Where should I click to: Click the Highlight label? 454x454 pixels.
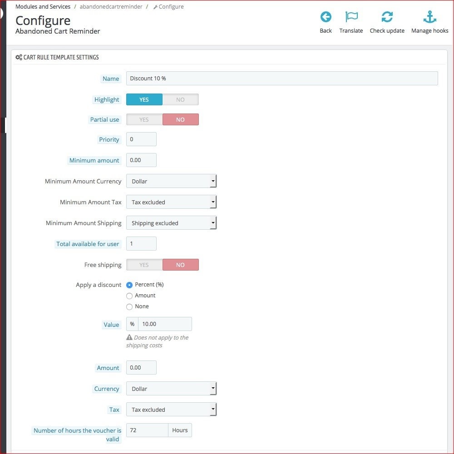107,99
